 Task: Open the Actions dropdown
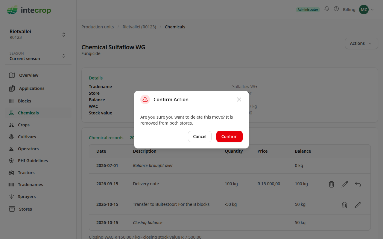coord(361,43)
